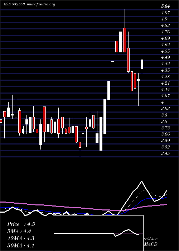Select the 4.14 price axis label
Image resolution: width=179 pixels, height=251 pixels.
point(165,90)
